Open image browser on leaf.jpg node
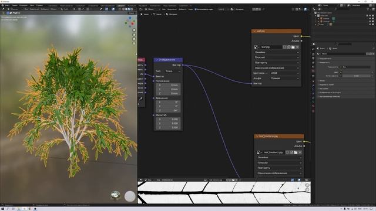Screen dimensions: 376x211 (x=256, y=47)
